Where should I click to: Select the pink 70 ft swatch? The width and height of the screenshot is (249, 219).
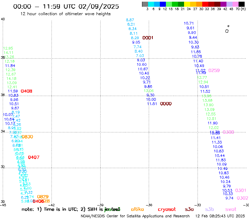click(235, 4)
